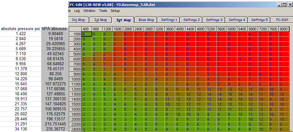
Task: Open the Window menu
Action: tap(89, 11)
